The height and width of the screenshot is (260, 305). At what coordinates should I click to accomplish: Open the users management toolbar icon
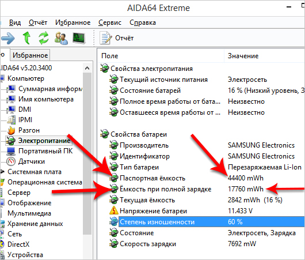point(61,38)
